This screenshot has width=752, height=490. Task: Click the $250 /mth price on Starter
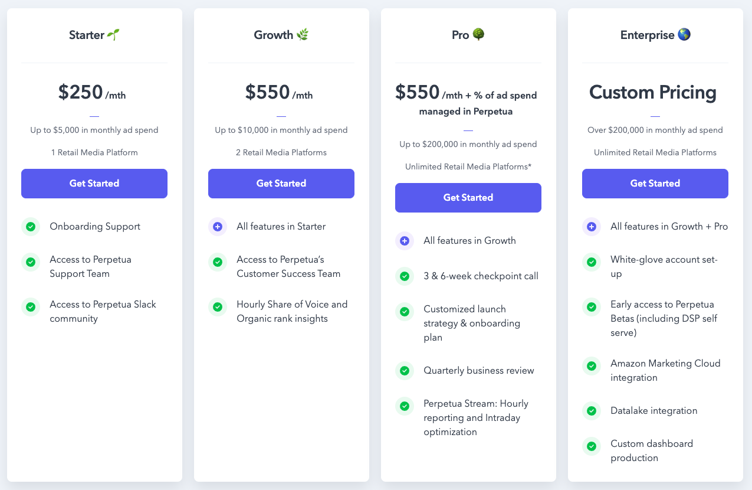coord(92,93)
